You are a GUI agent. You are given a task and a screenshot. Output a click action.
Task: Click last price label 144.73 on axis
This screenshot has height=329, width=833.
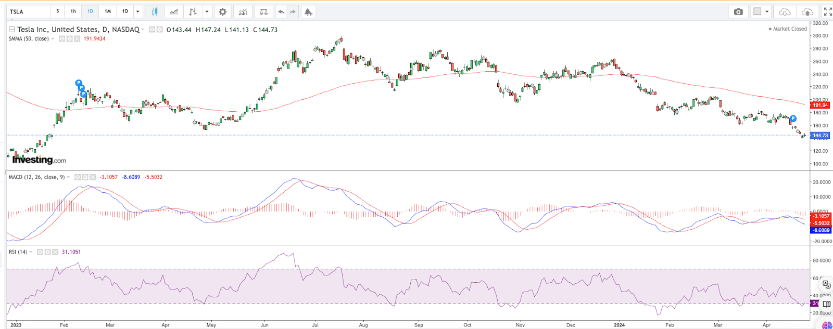pyautogui.click(x=820, y=136)
